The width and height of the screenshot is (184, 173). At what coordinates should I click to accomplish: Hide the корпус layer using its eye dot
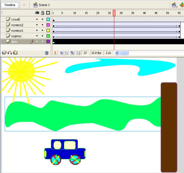tap(37, 36)
